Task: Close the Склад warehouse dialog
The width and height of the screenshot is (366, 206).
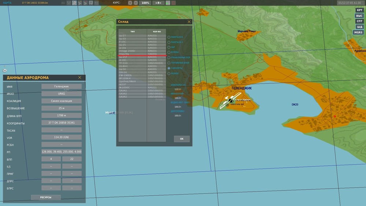Action: pos(189,22)
